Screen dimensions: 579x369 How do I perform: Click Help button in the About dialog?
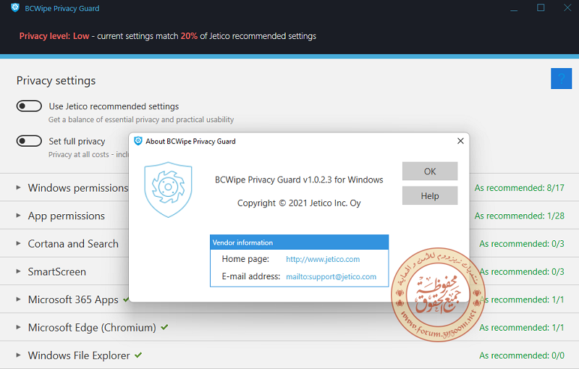click(430, 195)
